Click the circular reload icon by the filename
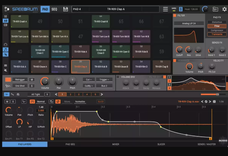This screenshot has height=156, width=228. [206, 101]
